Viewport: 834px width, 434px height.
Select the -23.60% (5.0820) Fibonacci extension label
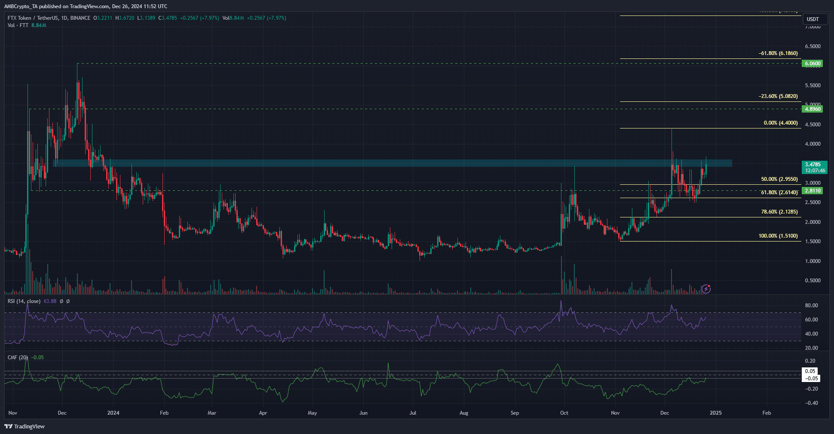[x=778, y=96]
